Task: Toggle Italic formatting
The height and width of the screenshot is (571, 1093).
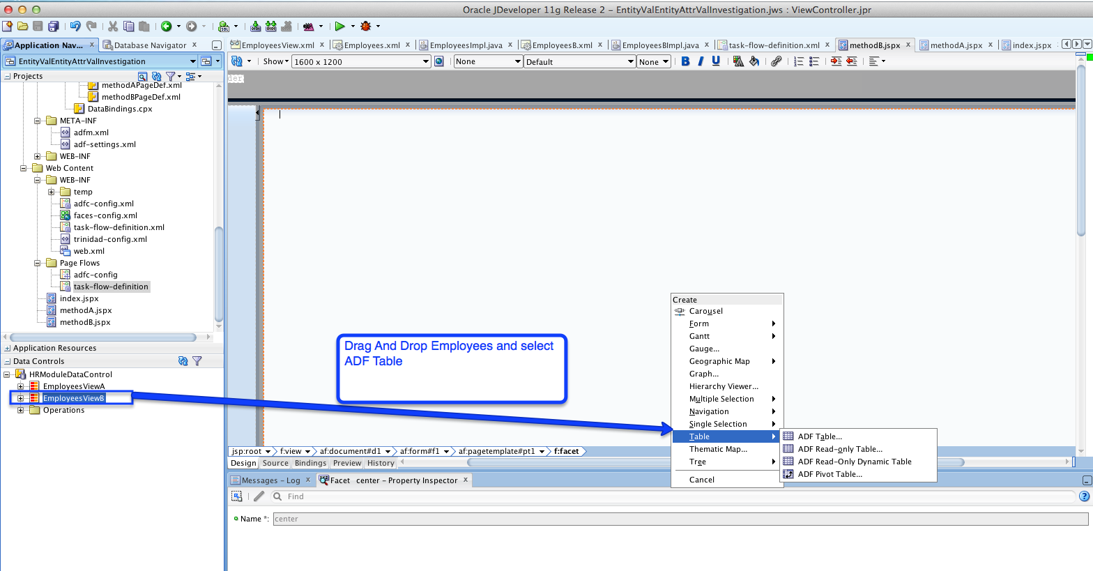Action: (701, 61)
